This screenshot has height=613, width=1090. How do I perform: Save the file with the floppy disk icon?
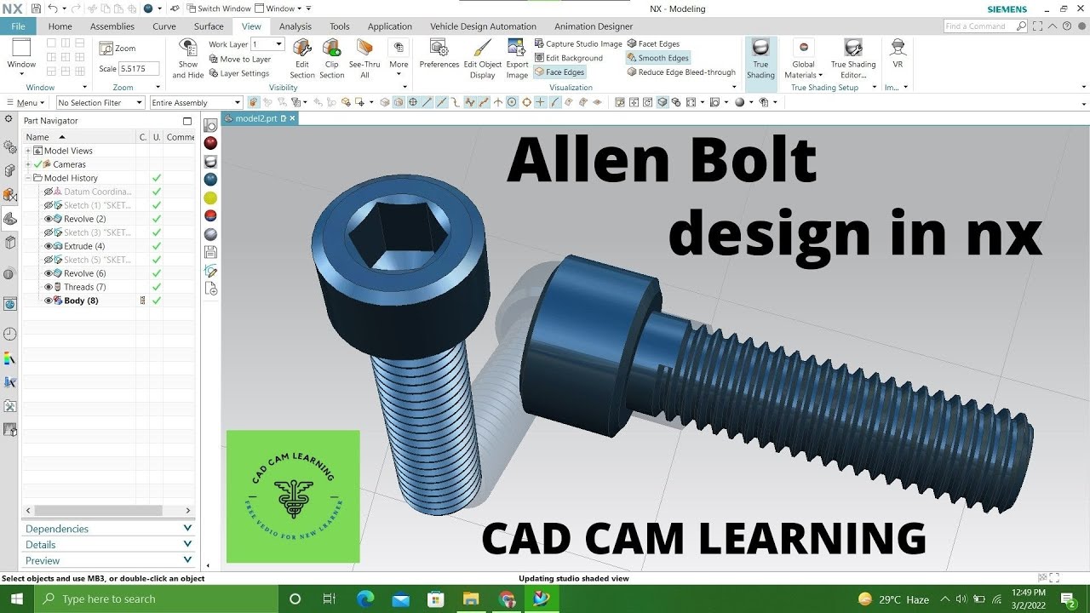pyautogui.click(x=35, y=8)
